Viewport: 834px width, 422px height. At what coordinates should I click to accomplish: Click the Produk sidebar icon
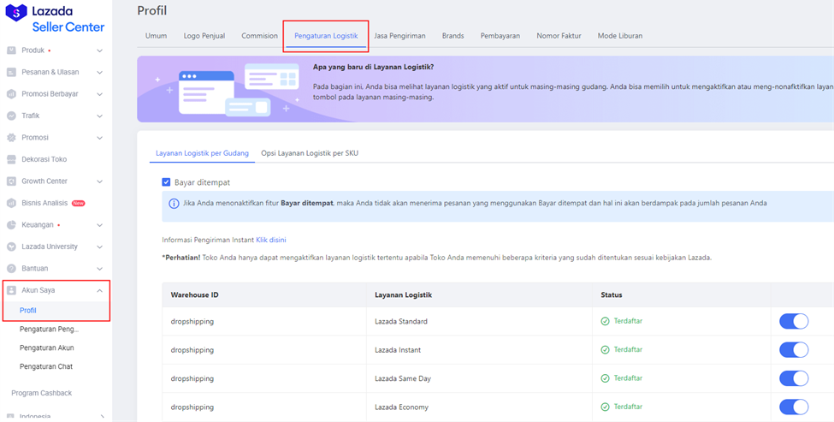point(11,51)
